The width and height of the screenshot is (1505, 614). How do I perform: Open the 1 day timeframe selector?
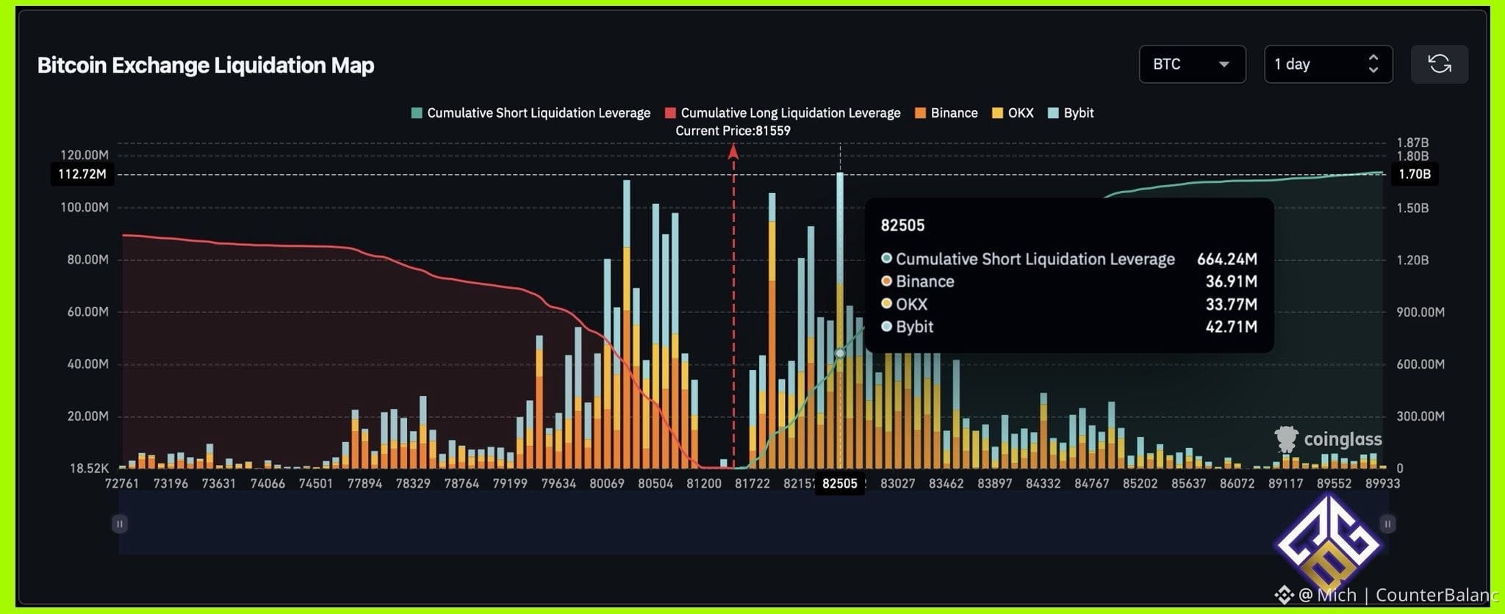click(1328, 64)
